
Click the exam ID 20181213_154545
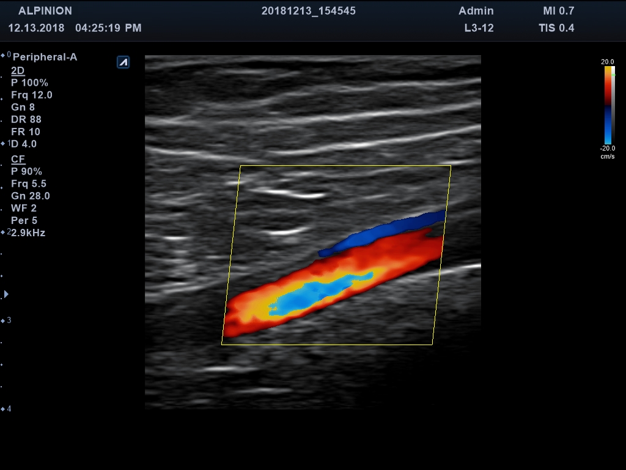click(308, 11)
